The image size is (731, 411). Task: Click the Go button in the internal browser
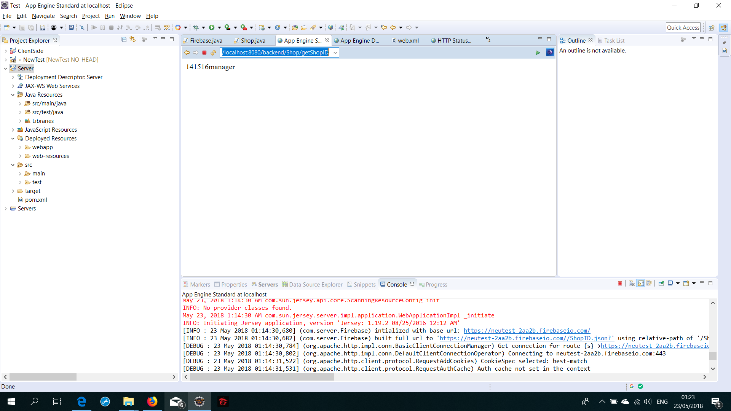click(538, 53)
